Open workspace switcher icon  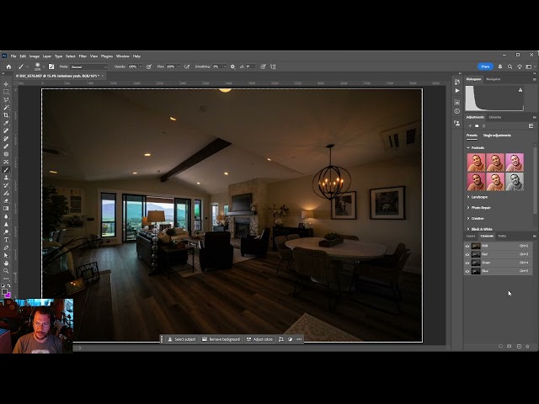(529, 66)
